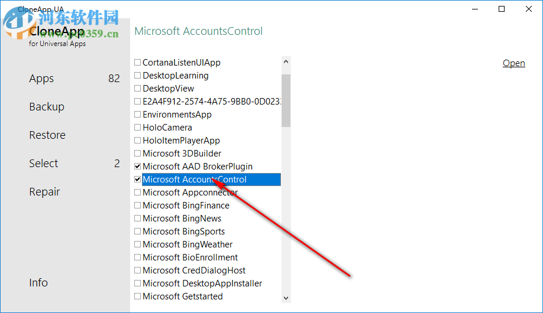Open the Info page
This screenshot has width=543, height=313.
click(x=38, y=283)
